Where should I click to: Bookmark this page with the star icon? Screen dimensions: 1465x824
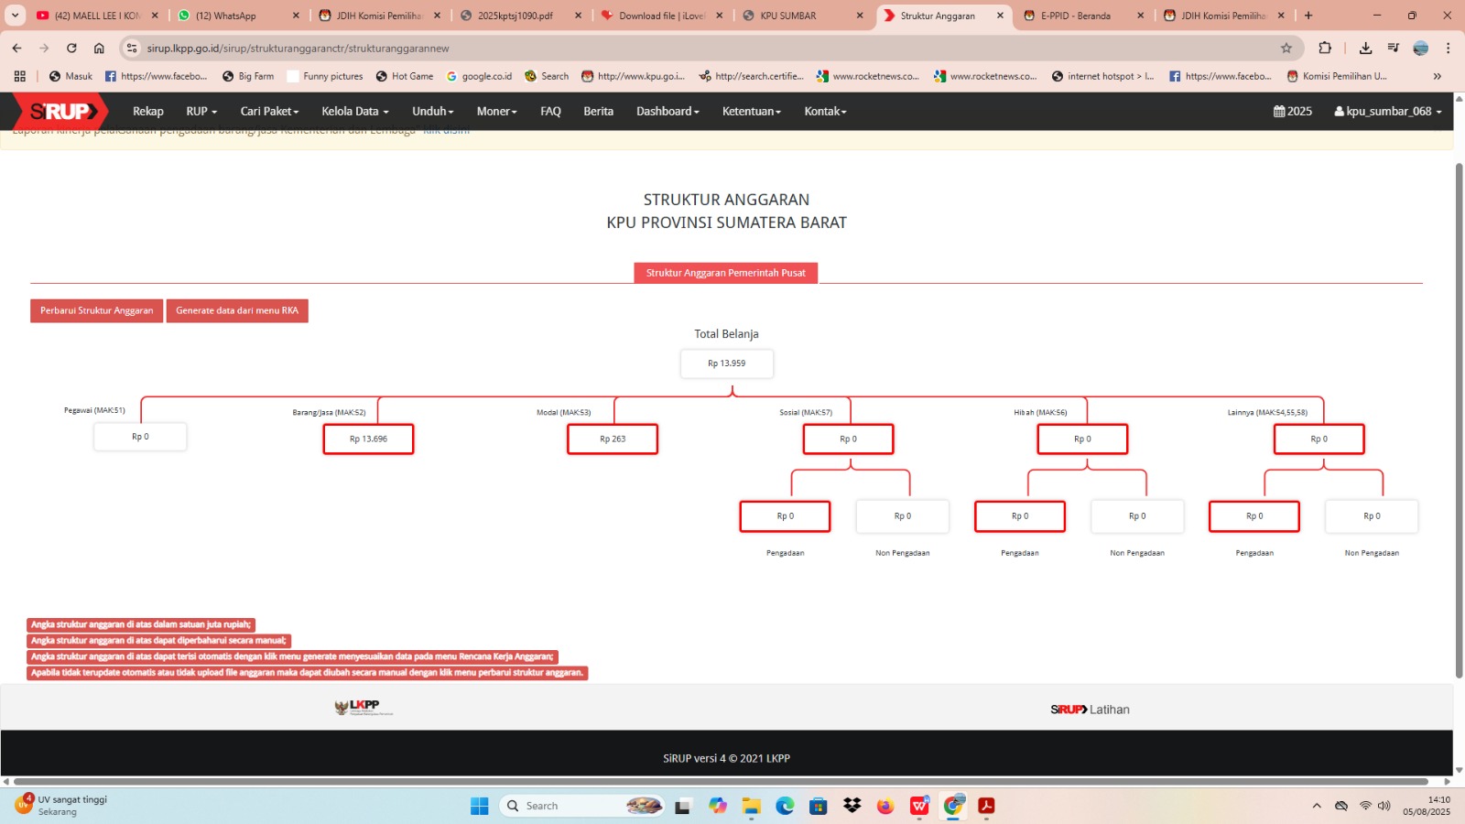click(x=1286, y=49)
